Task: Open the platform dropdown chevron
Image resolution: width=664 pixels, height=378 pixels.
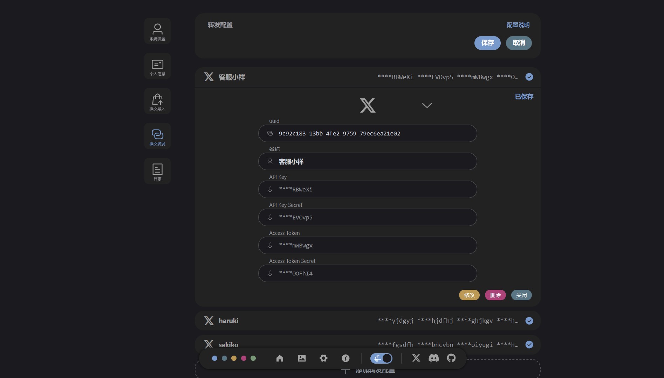Action: pos(426,105)
